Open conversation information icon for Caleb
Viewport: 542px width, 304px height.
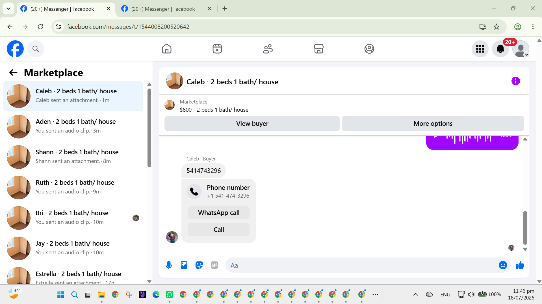515,81
